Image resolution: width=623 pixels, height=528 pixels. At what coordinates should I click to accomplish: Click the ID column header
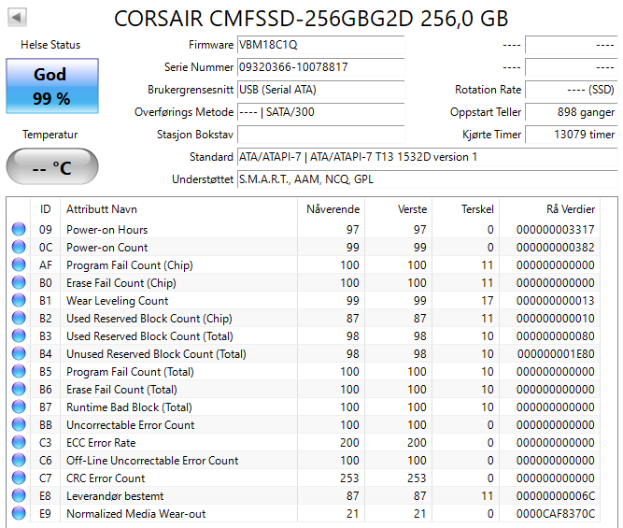[x=45, y=209]
